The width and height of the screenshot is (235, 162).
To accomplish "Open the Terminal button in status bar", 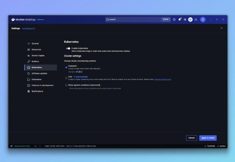I will point(210,146).
